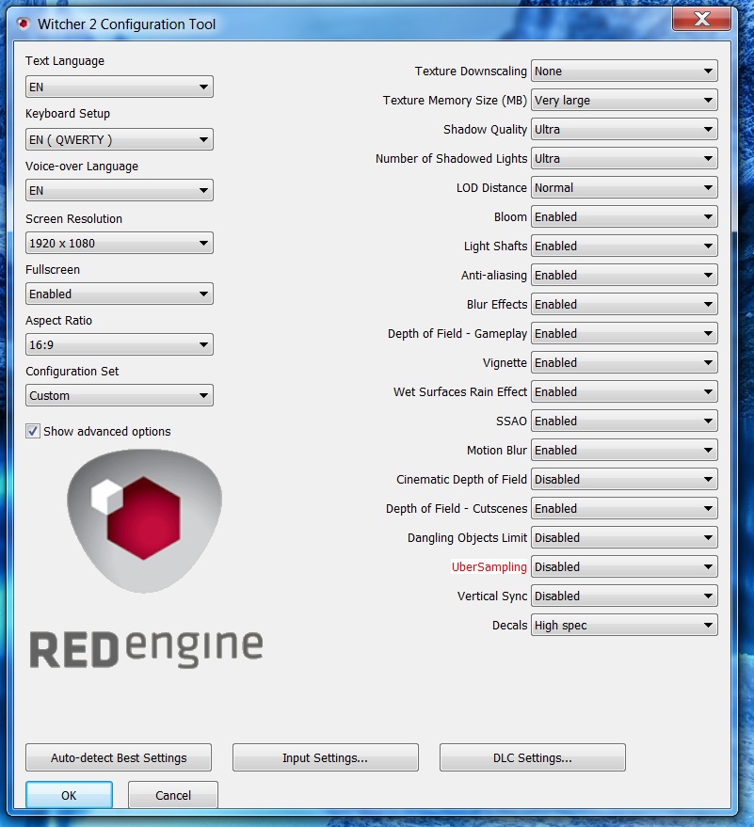This screenshot has height=827, width=754.
Task: Open the Voice-over Language dropdown
Action: [120, 190]
